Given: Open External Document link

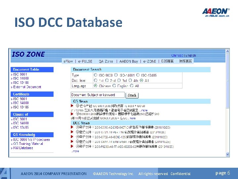Looking at the screenshot, I should click(x=27, y=87).
